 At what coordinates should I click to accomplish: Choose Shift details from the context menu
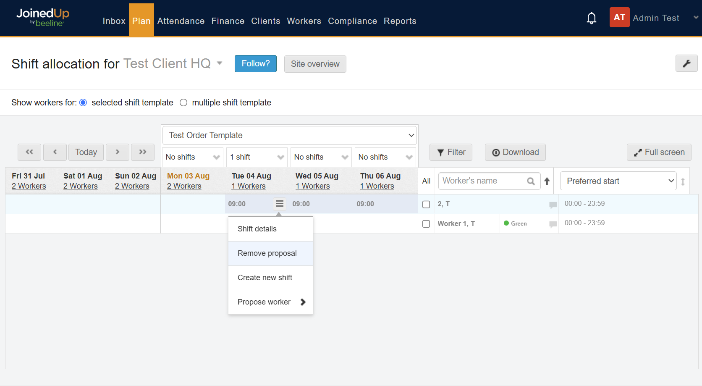click(x=271, y=229)
